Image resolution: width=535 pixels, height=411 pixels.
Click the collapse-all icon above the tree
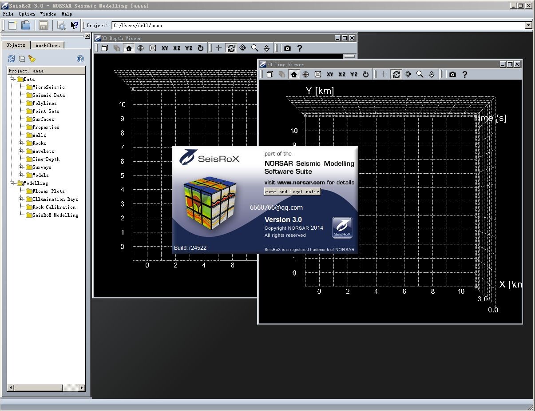pos(21,59)
